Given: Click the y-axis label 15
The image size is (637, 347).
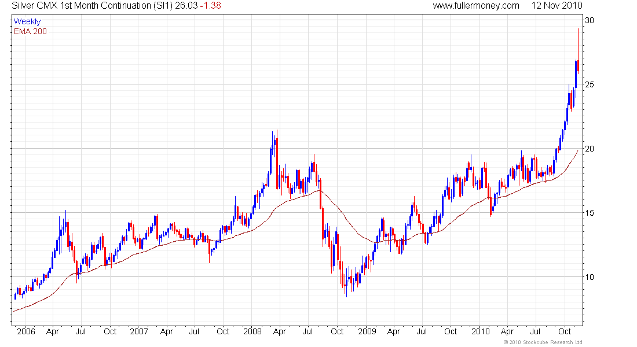Looking at the screenshot, I should tap(589, 213).
